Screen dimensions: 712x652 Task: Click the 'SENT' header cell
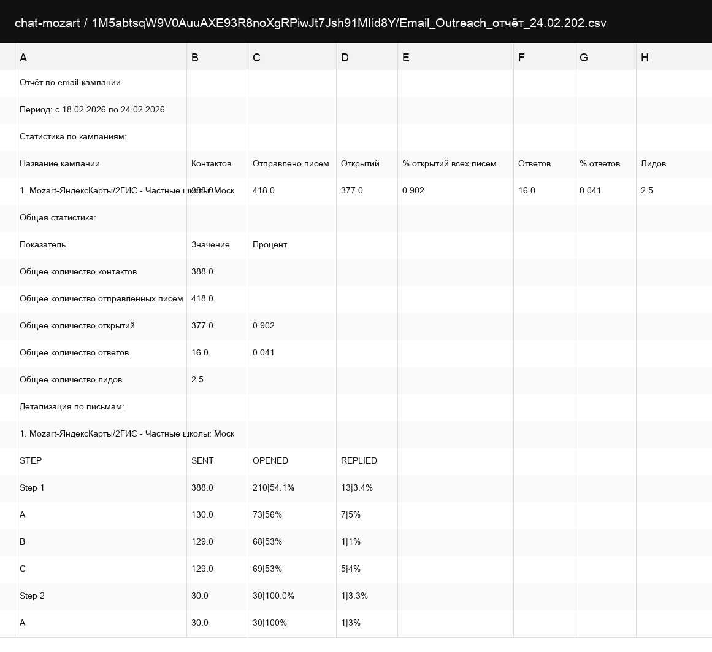[217, 461]
